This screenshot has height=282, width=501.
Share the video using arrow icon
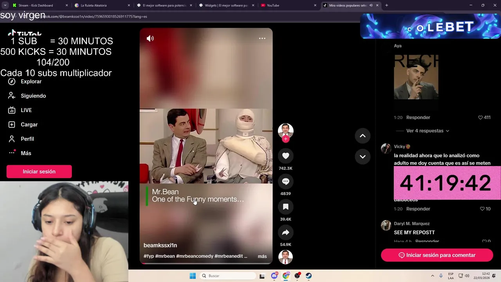[x=286, y=232]
